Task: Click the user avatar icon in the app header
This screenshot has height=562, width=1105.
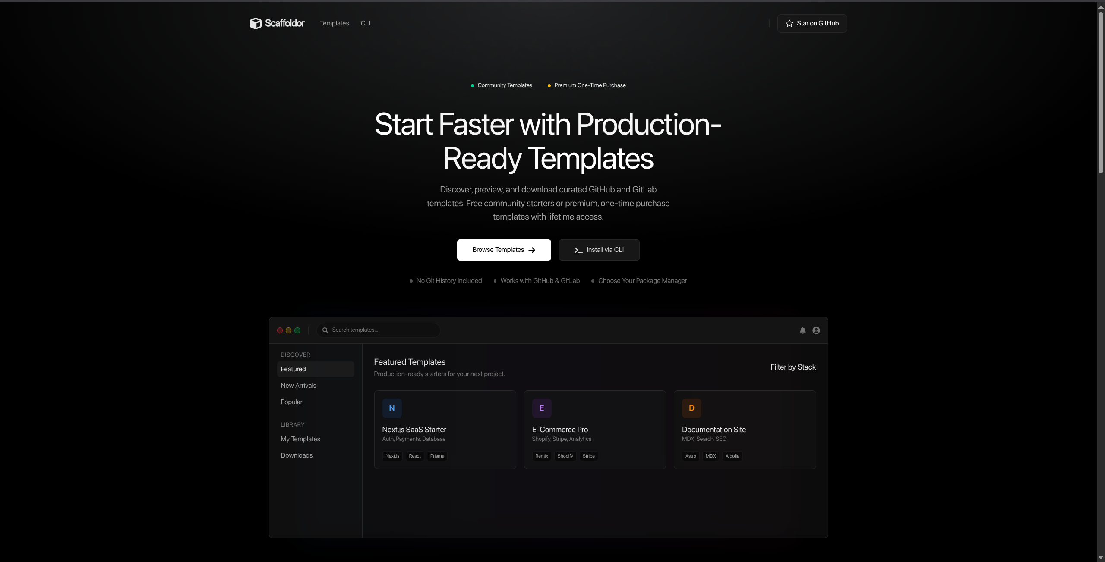Action: tap(815, 330)
